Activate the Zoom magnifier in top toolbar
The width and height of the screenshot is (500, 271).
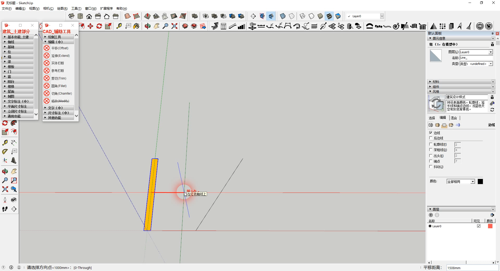click(165, 26)
